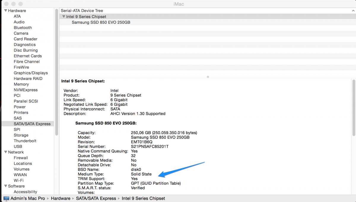Click the sidebar vertical scrollbar
The height and width of the screenshot is (202, 356).
click(56, 72)
